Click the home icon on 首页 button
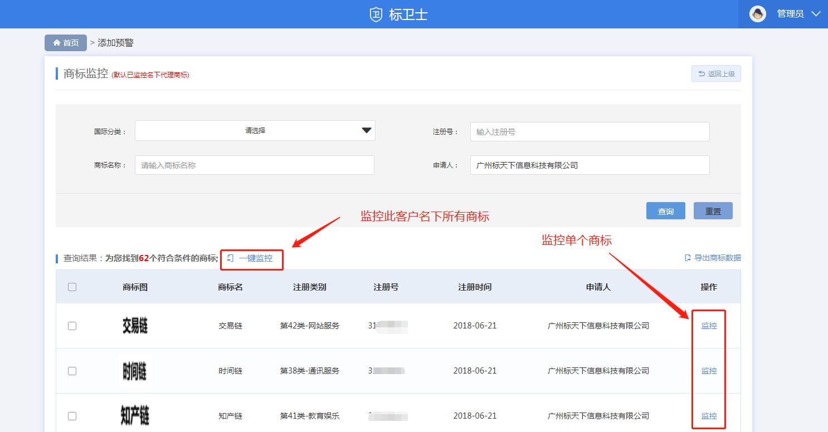 coord(56,42)
